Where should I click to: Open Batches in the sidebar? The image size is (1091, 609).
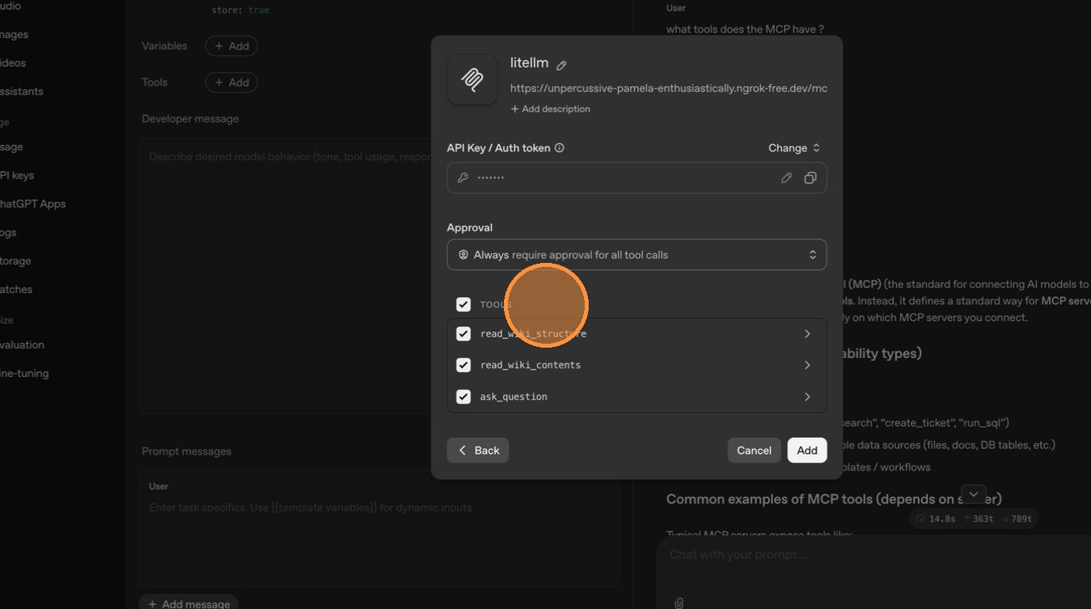16,289
